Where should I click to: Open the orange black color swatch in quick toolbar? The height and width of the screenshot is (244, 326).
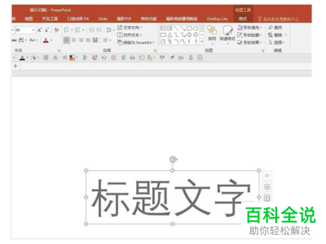point(72,58)
